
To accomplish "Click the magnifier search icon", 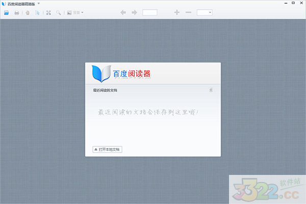I will coord(59,12).
